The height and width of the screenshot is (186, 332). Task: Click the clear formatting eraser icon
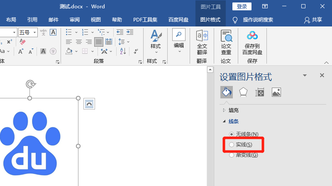[x=22, y=42]
